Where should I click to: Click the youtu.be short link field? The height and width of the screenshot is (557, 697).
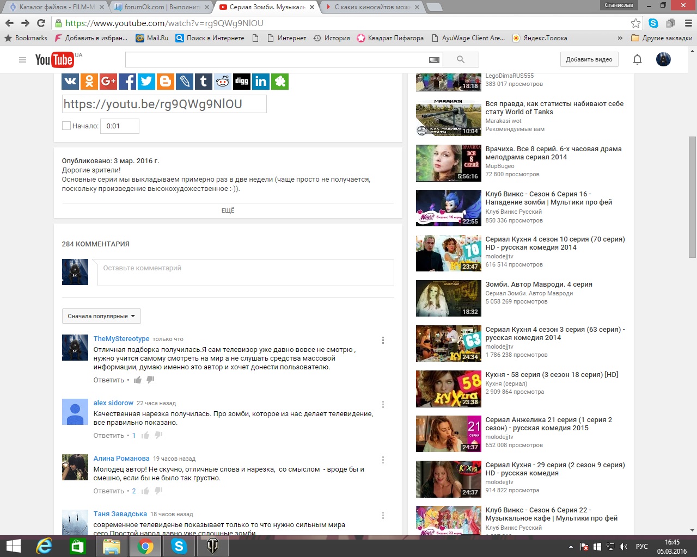click(164, 104)
